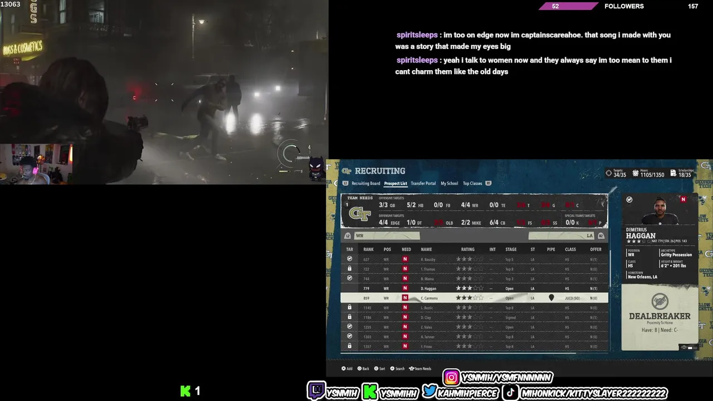Click the lock icon in L. Bostic row
713x401 pixels.
coord(350,307)
